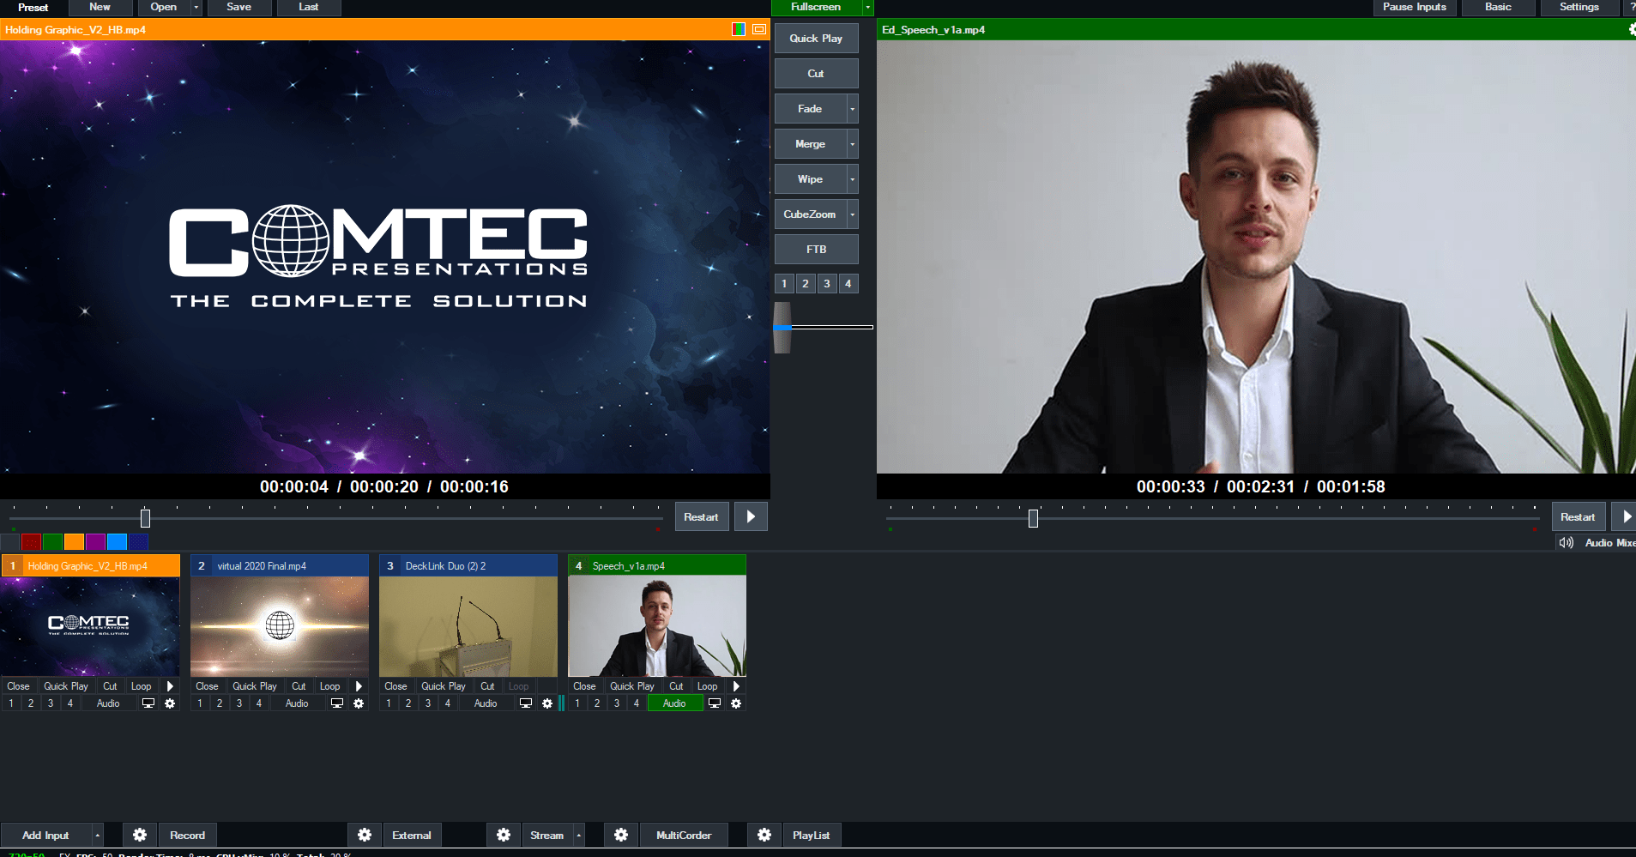Toggle Audio on DeckLink Duo input

pos(486,703)
